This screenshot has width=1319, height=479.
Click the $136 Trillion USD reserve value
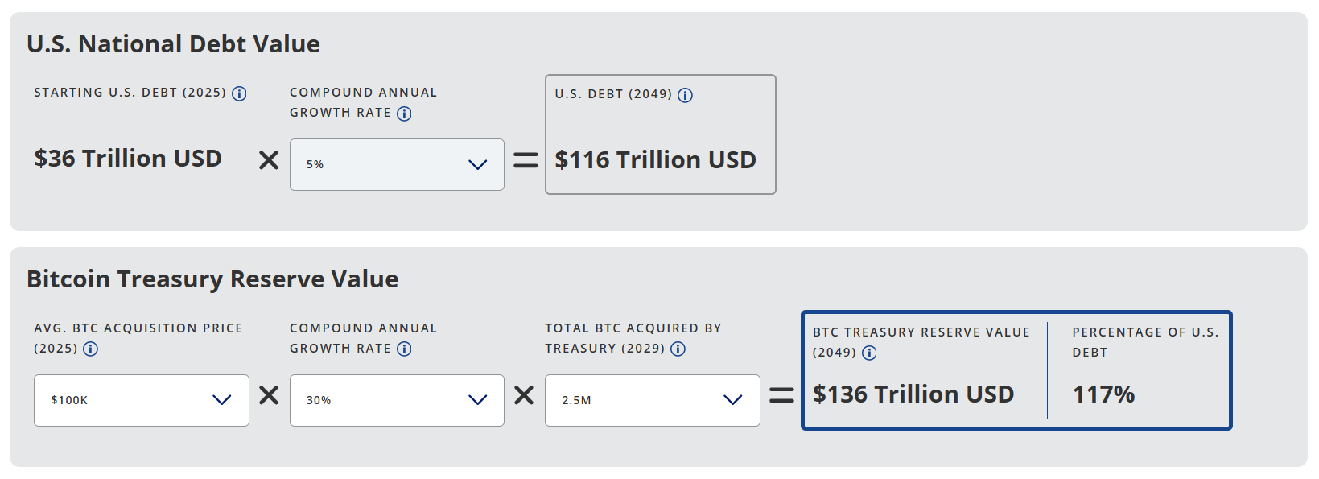[913, 394]
